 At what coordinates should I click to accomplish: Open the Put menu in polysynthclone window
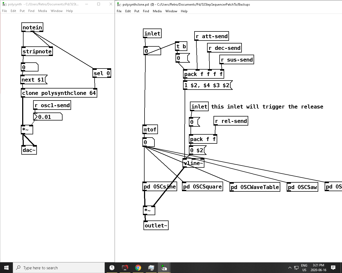coord(137,11)
